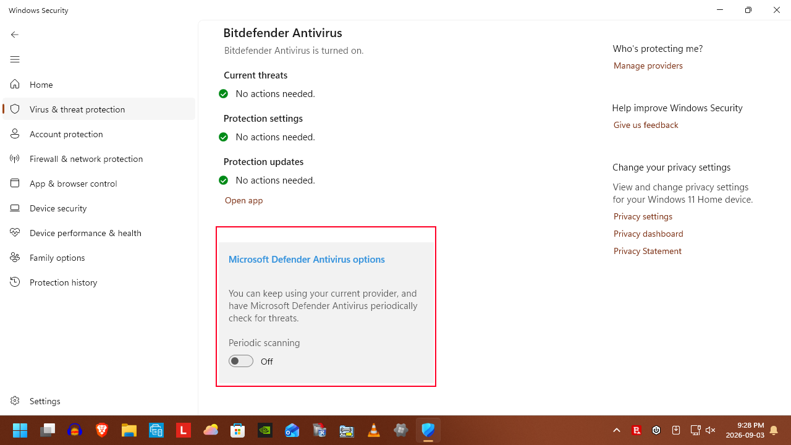
Task: Open Microsoft Store from taskbar
Action: [238, 430]
